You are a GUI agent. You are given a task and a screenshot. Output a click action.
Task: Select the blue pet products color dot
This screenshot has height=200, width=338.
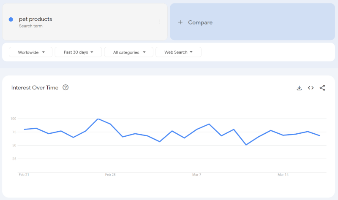[x=11, y=19]
